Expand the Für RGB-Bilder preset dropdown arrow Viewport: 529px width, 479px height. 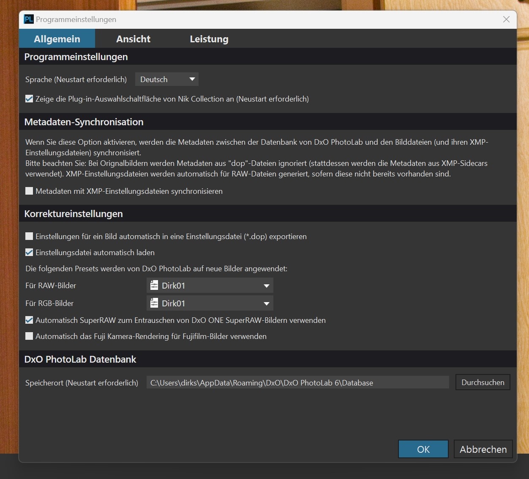click(x=266, y=303)
